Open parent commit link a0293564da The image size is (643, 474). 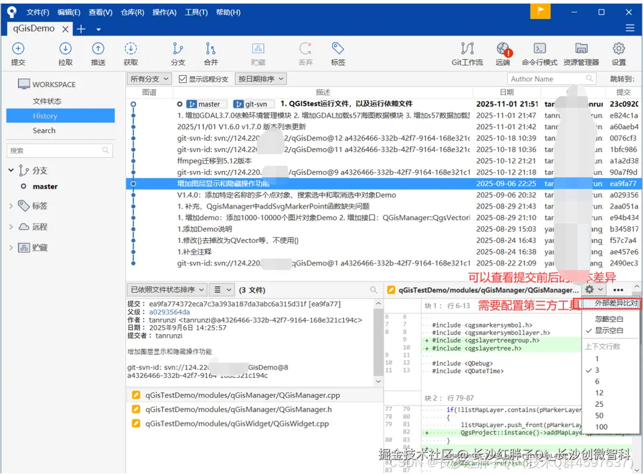click(170, 312)
